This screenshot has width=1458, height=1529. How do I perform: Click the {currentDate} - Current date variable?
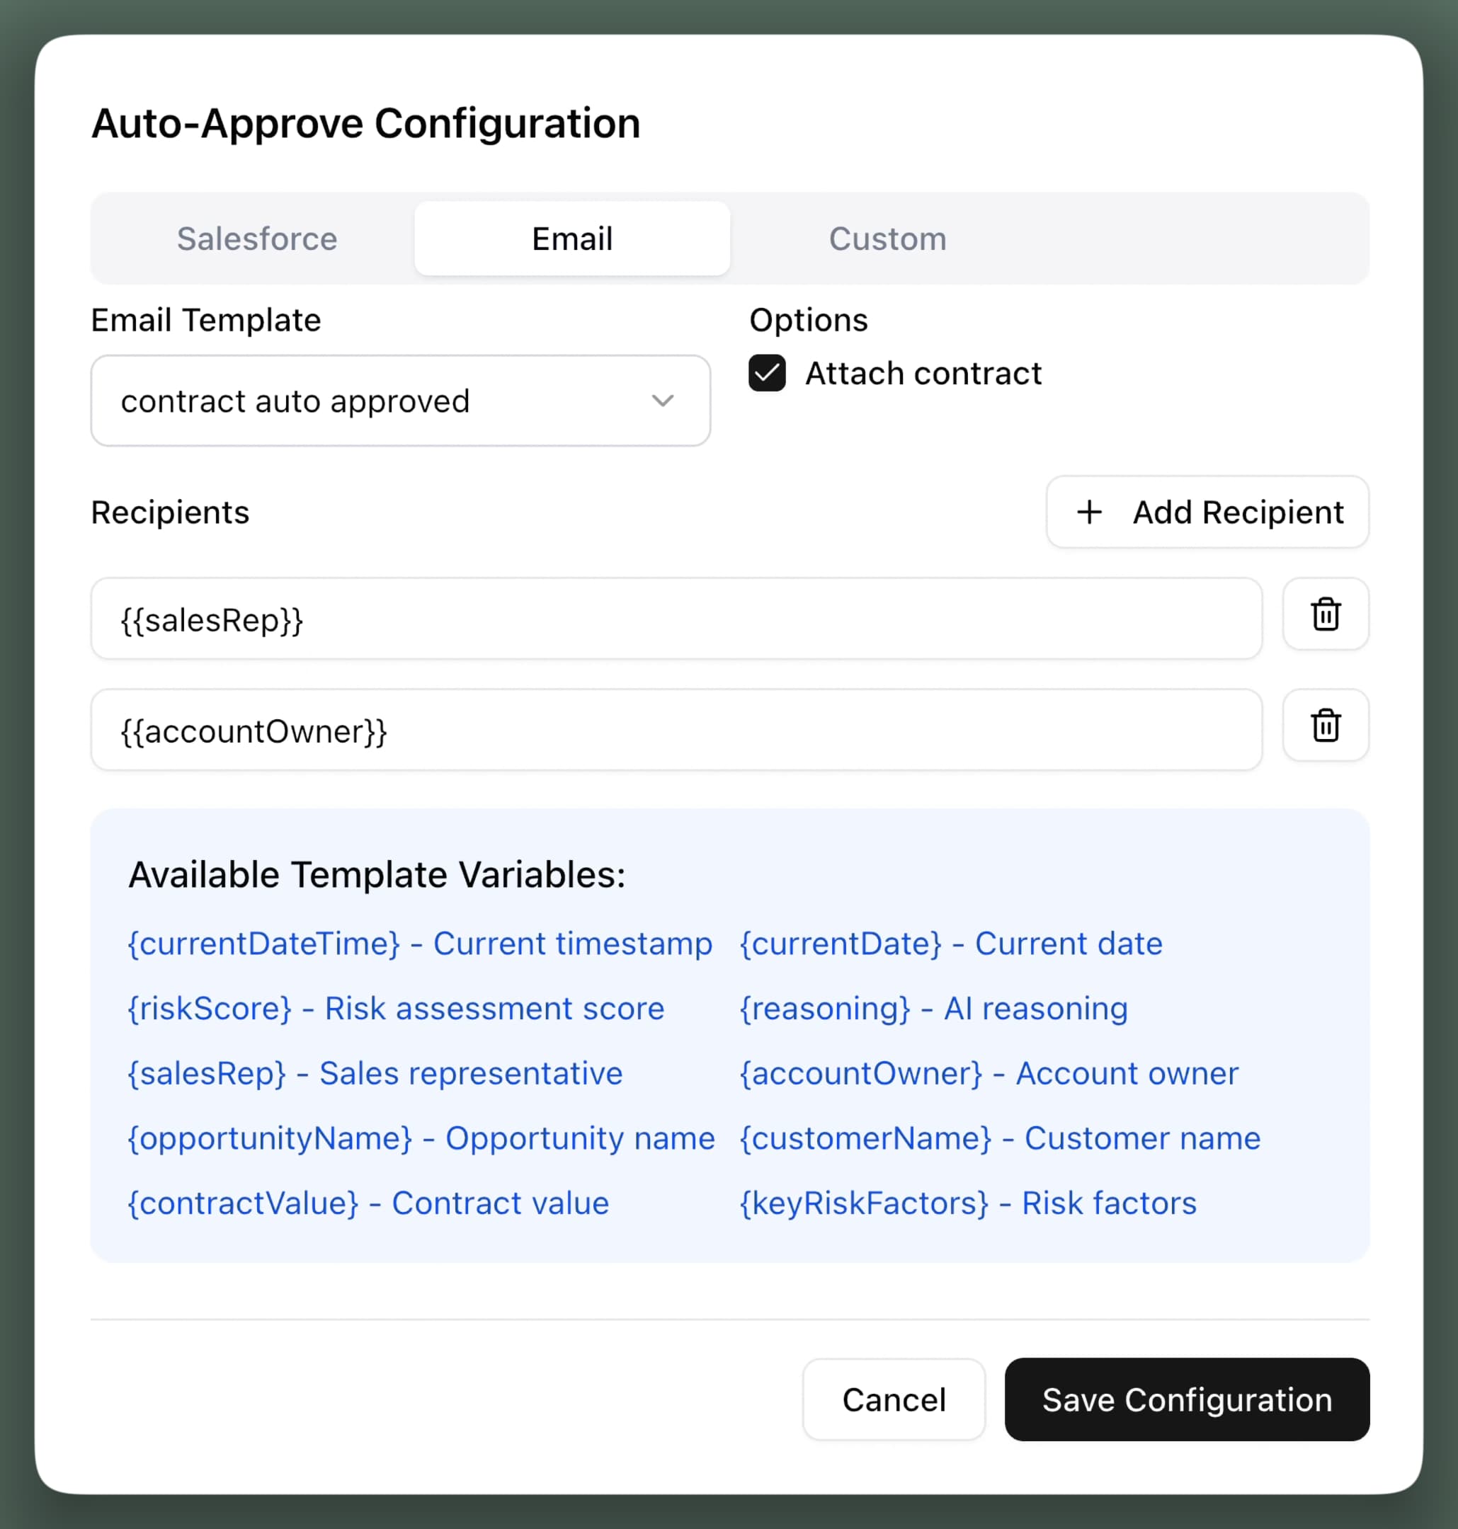point(950,943)
